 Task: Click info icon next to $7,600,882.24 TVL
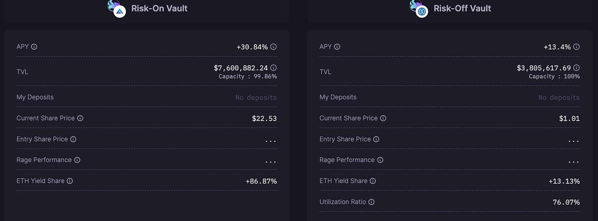273,68
